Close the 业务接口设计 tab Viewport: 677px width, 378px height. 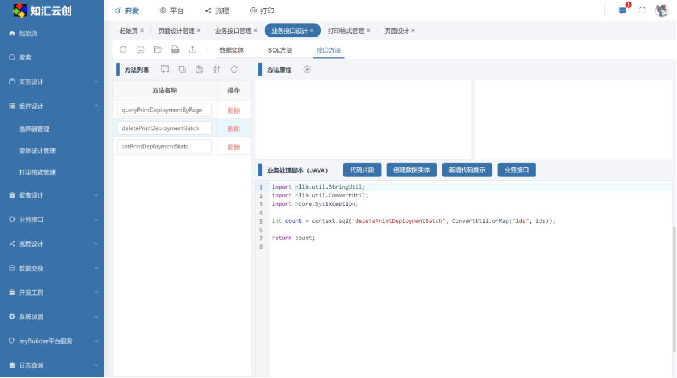coord(312,31)
